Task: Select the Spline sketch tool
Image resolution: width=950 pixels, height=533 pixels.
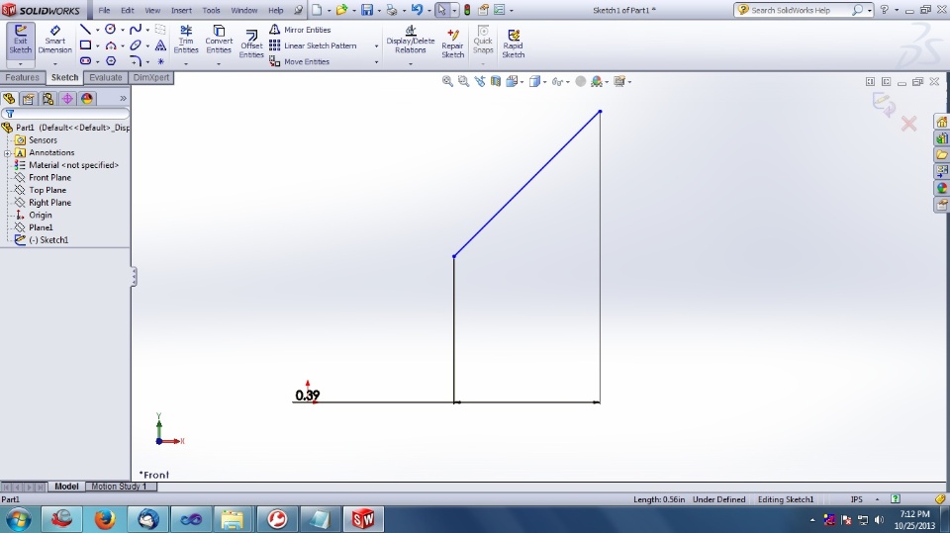Action: 136,29
